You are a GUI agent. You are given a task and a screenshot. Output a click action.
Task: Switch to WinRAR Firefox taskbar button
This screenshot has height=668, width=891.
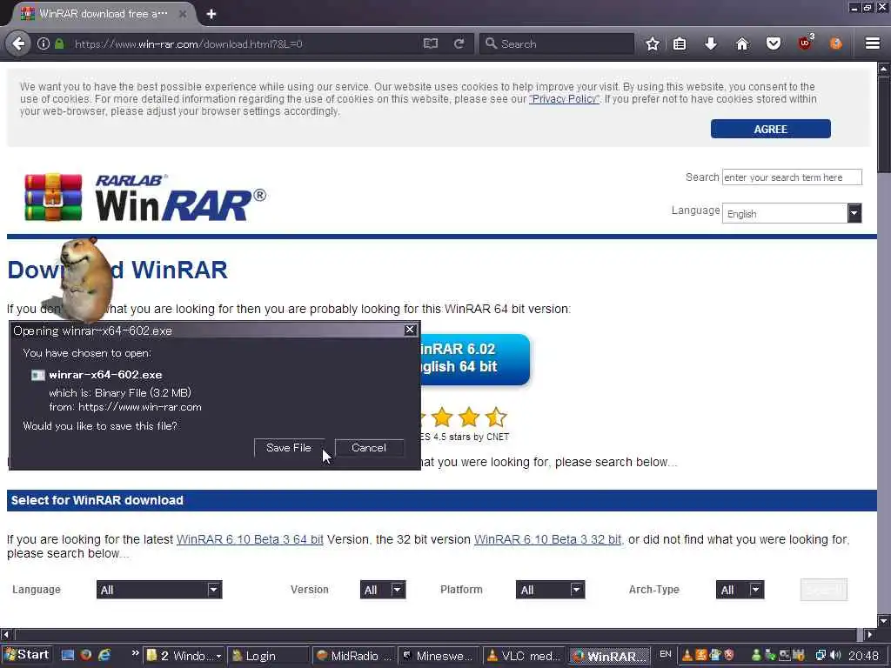pos(609,656)
